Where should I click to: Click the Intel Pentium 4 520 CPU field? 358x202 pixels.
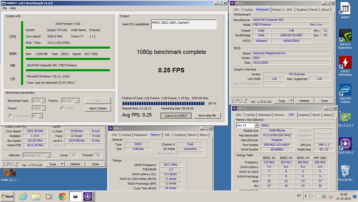(68, 24)
